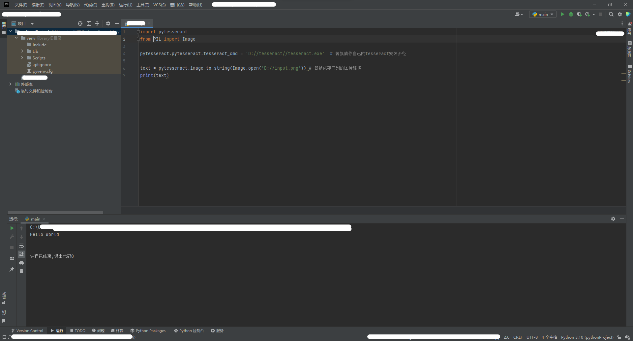Print the run console output

[x=21, y=263]
